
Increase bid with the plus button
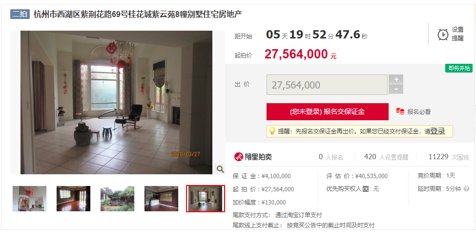pyautogui.click(x=396, y=79)
